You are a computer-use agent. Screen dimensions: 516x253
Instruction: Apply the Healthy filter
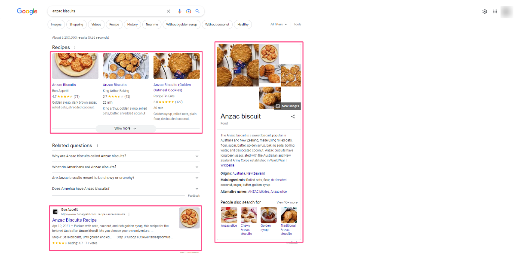(x=243, y=25)
